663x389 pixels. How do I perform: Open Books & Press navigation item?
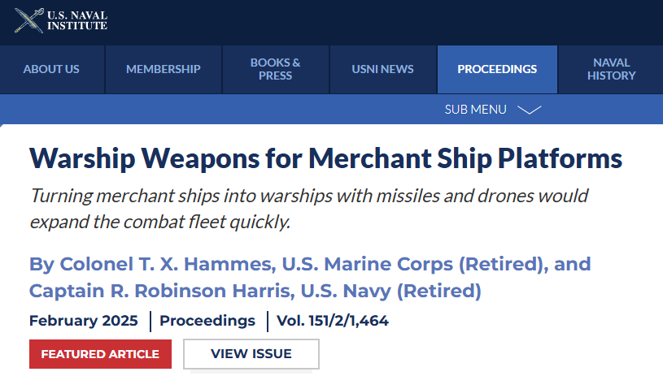click(x=275, y=69)
